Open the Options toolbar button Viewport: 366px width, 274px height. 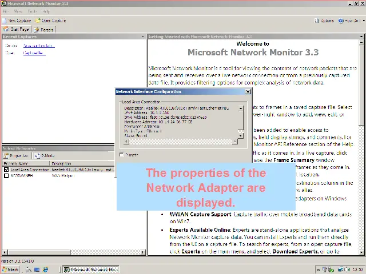324,21
